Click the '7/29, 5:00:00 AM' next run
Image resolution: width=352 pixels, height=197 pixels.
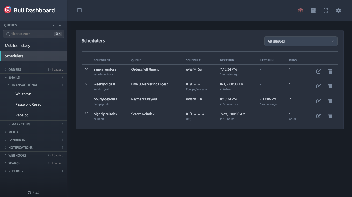(233, 114)
